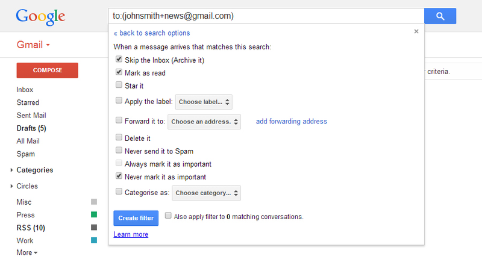Open the Choose category dropdown
The height and width of the screenshot is (271, 482).
point(206,193)
